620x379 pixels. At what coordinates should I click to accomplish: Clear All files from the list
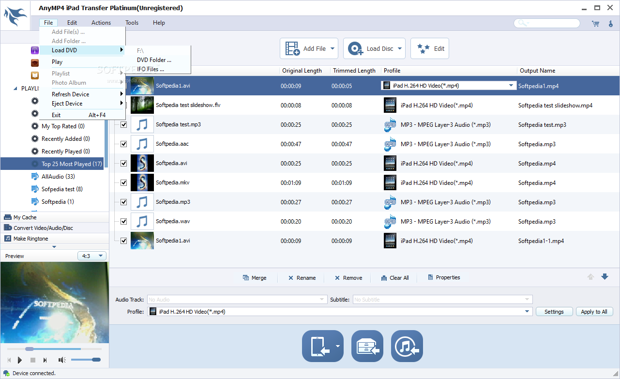(x=395, y=278)
